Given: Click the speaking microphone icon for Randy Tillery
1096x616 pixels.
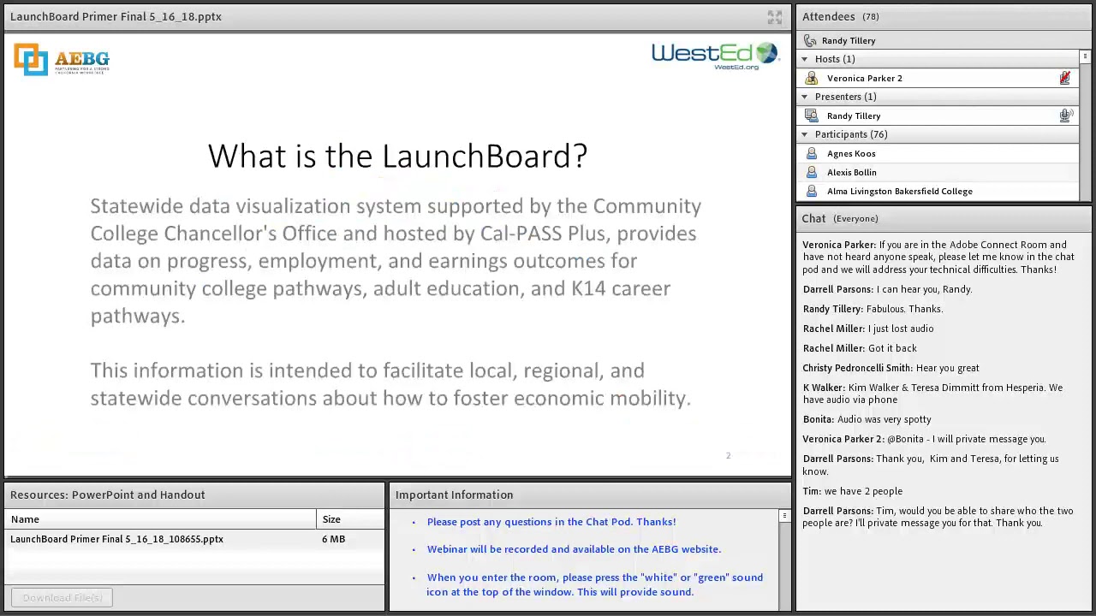Looking at the screenshot, I should coord(1065,115).
